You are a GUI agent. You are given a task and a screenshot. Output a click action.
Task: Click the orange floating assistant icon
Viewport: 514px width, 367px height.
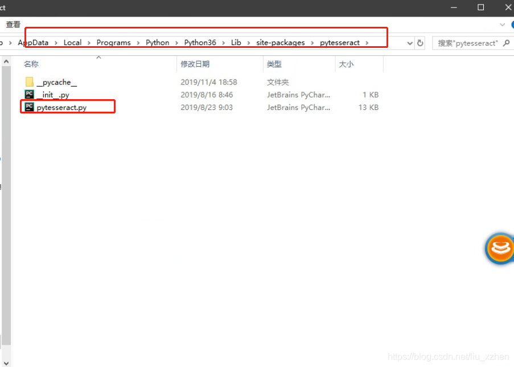coord(499,248)
